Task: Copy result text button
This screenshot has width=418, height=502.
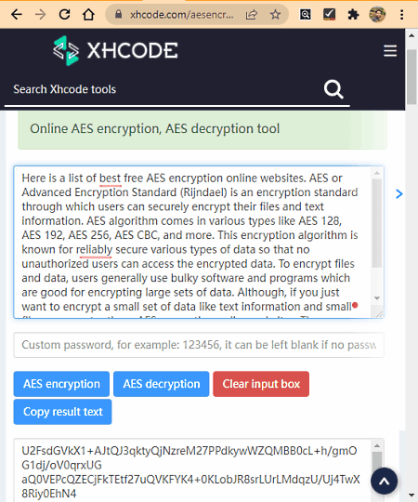Action: [62, 412]
